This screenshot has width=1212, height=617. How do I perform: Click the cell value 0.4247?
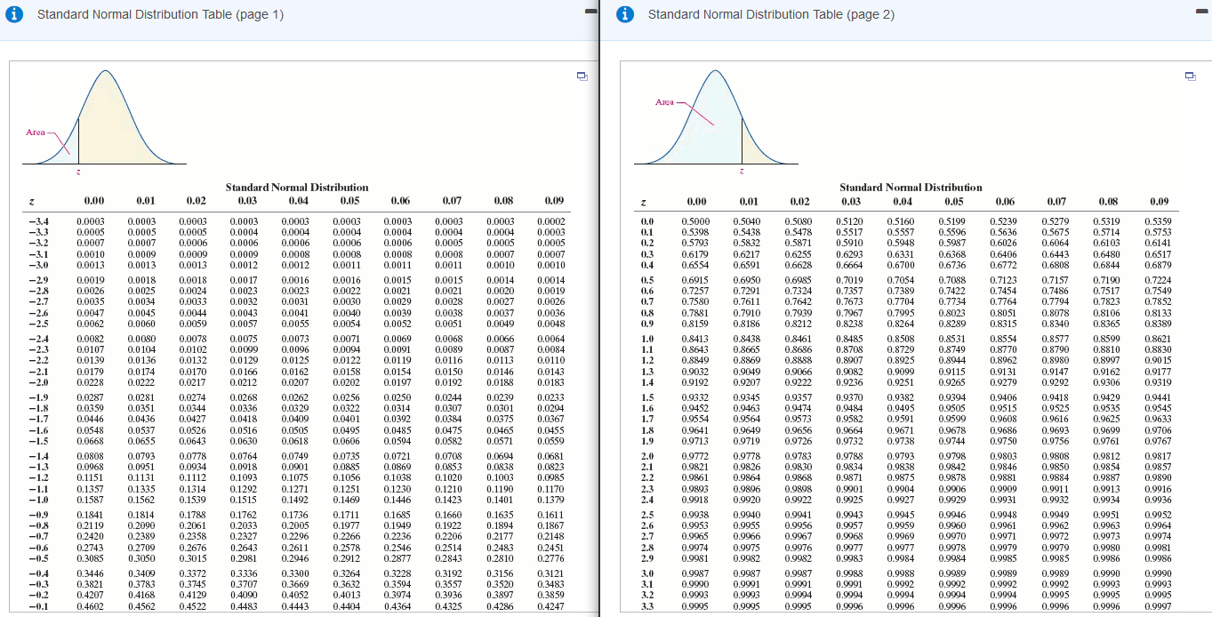click(551, 607)
